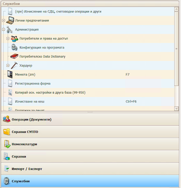
Task: Click the laptop icon for Лични предпочитания
Action: click(10, 21)
